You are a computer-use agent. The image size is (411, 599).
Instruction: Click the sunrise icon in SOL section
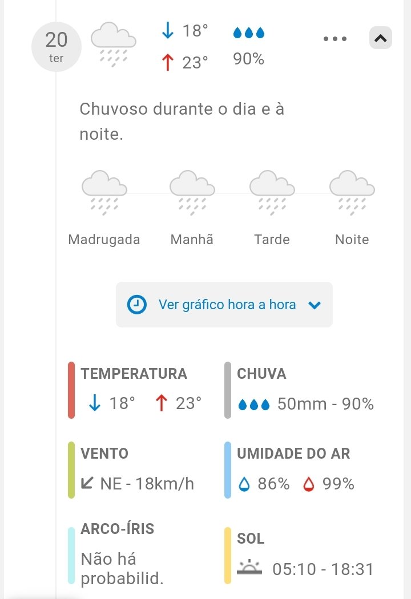249,568
